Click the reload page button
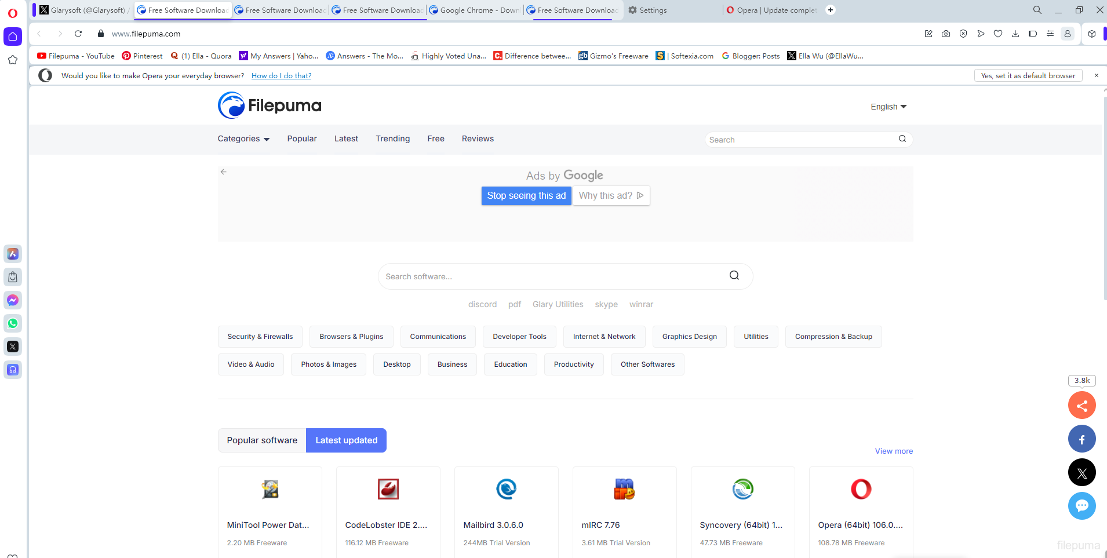The width and height of the screenshot is (1107, 558). coord(78,34)
